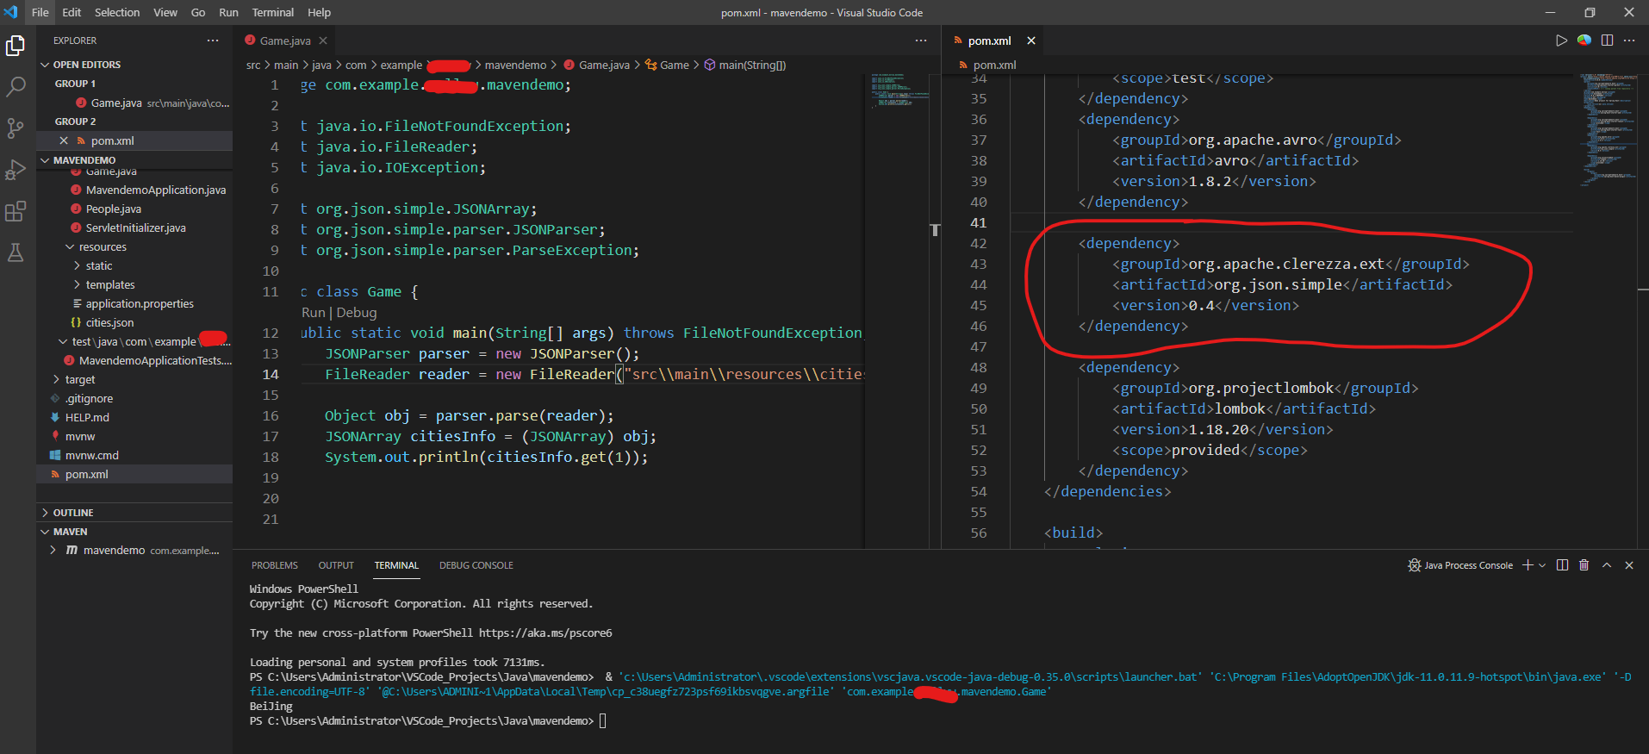Open the Testing flask view

click(x=16, y=252)
